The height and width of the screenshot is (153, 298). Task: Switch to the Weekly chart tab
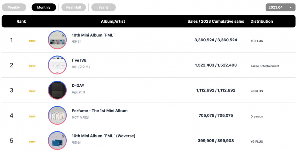pyautogui.click(x=14, y=7)
